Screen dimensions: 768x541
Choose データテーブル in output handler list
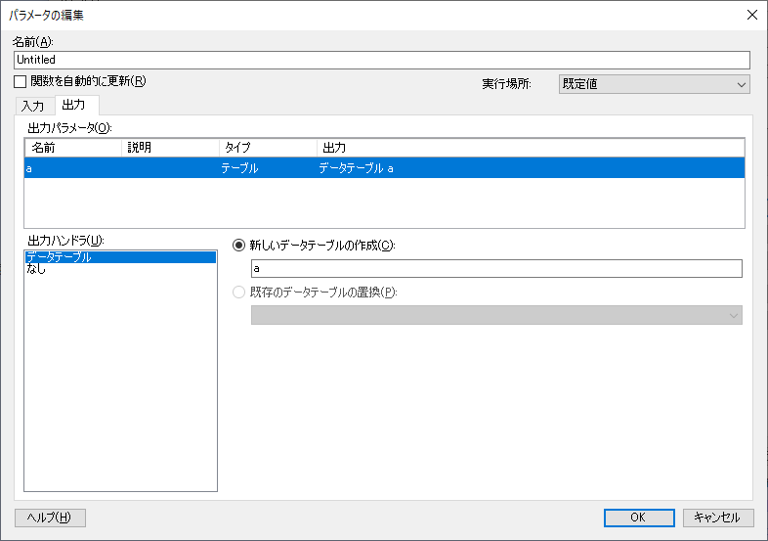pos(120,257)
